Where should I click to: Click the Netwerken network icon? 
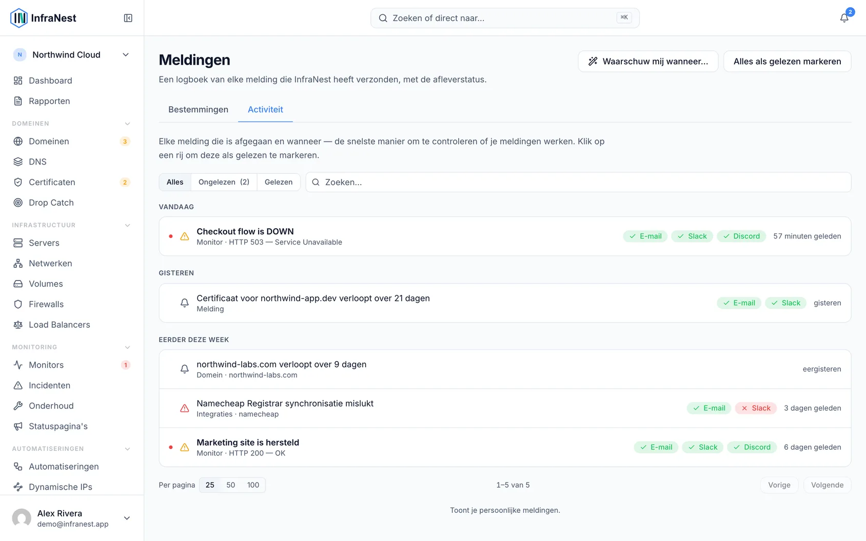coord(18,263)
